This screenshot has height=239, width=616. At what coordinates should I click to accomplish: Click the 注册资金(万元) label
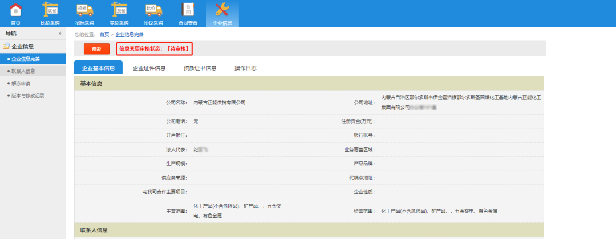pos(358,121)
